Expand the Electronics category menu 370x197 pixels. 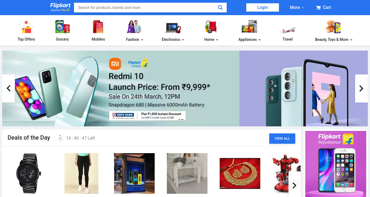point(173,40)
